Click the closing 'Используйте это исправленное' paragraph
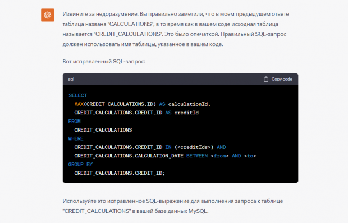This screenshot has width=348, height=223. point(173,206)
